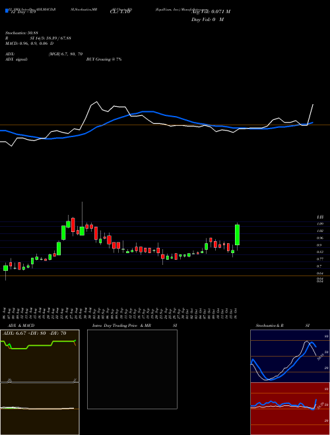Click the 'Stochastics & R' panel title

(x=269, y=326)
